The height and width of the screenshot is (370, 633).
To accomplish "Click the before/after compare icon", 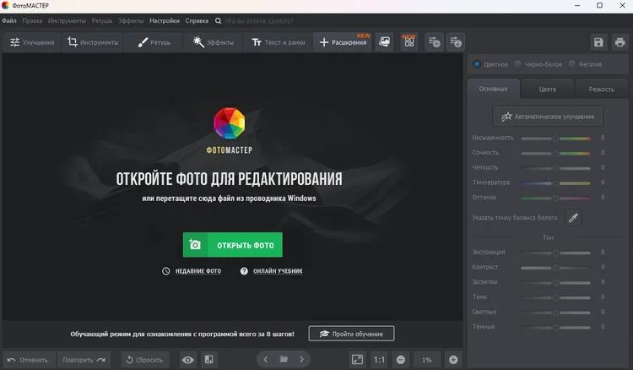I will coord(209,360).
